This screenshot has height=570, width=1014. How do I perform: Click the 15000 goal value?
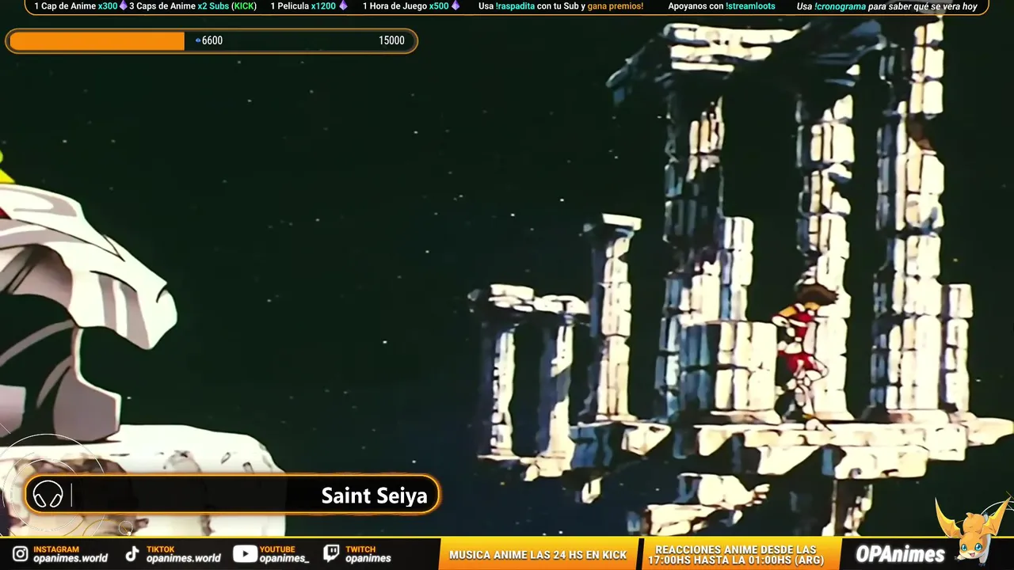(x=391, y=40)
